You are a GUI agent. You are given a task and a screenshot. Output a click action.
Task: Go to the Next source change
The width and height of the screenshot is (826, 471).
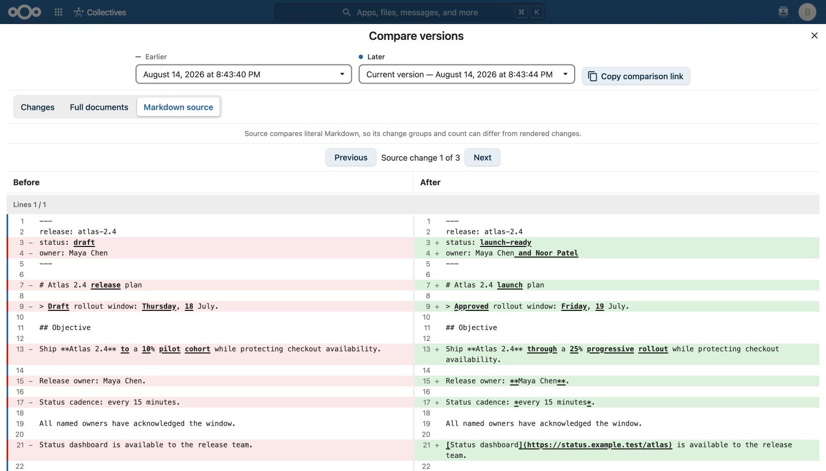coord(482,157)
